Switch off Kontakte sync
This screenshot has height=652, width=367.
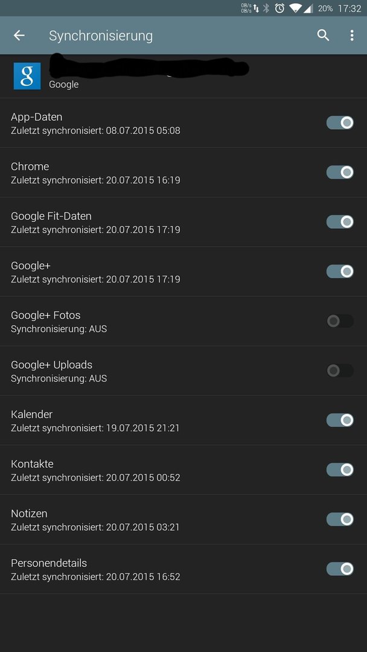[340, 470]
